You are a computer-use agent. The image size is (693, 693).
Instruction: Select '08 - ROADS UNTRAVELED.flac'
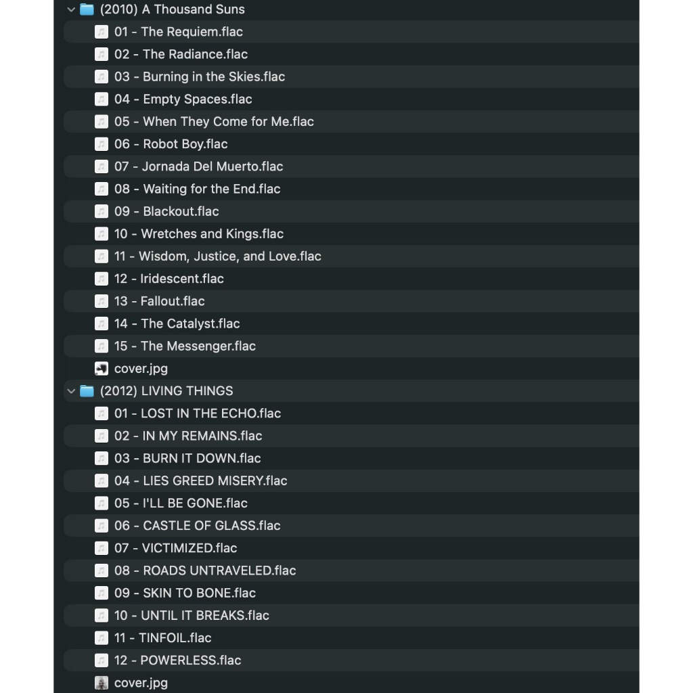(205, 571)
